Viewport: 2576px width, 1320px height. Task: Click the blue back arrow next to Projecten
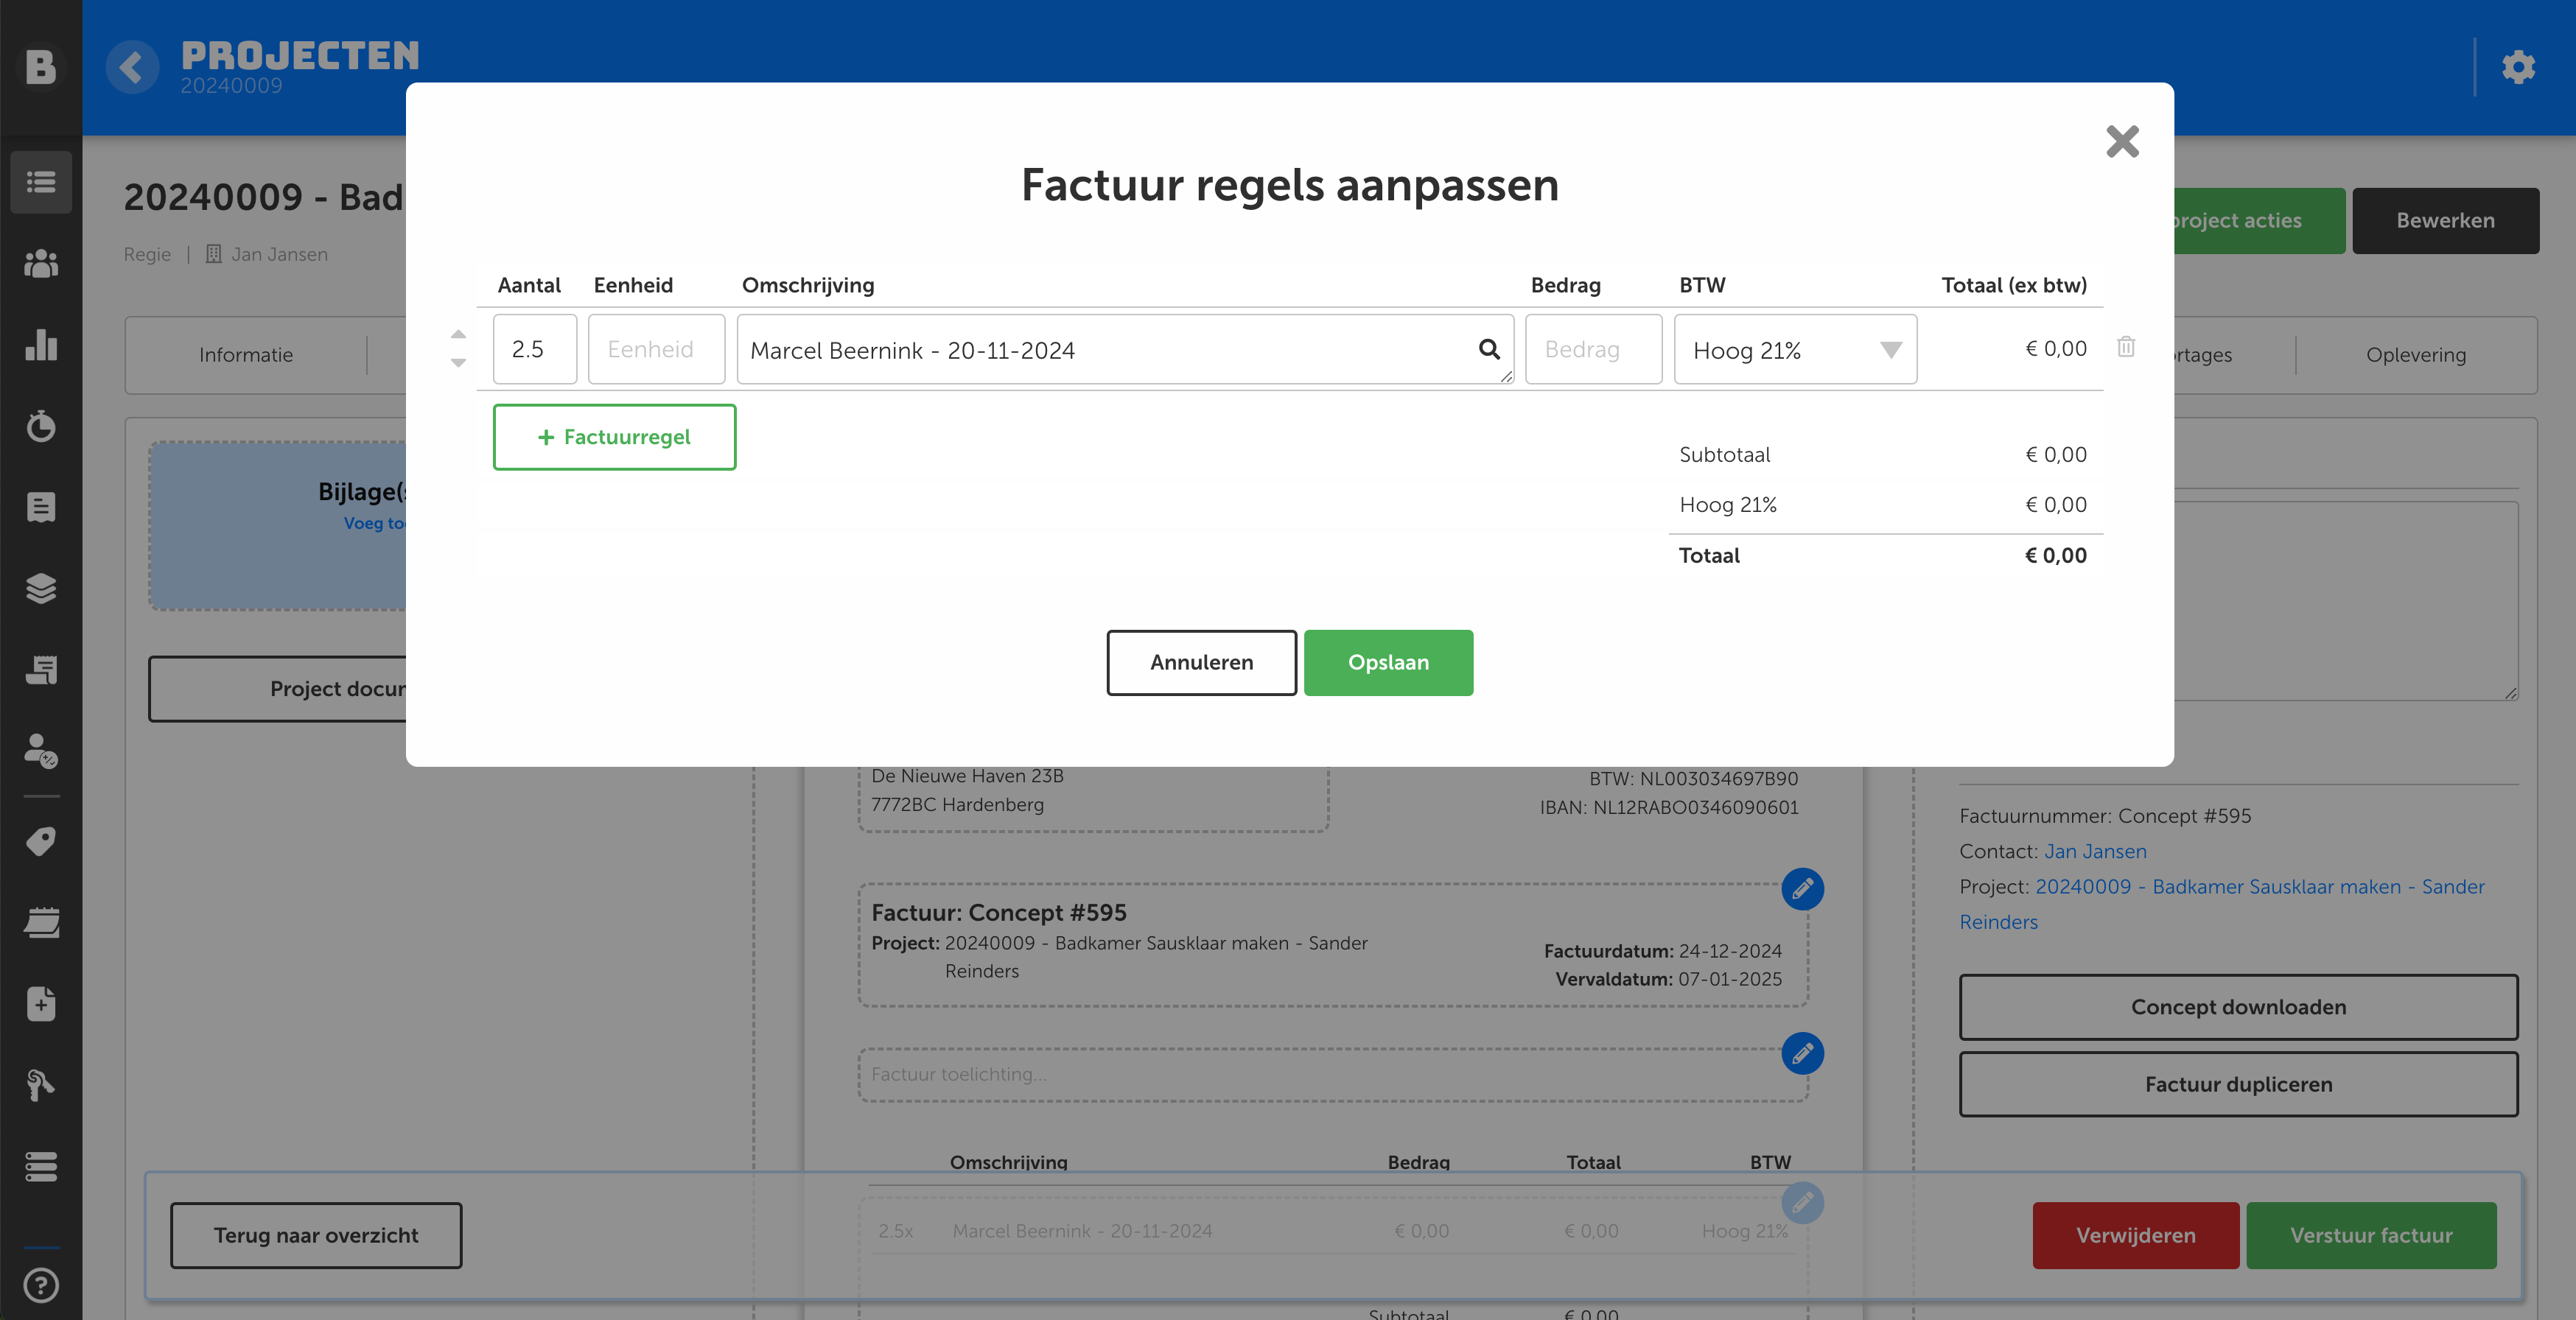(132, 67)
